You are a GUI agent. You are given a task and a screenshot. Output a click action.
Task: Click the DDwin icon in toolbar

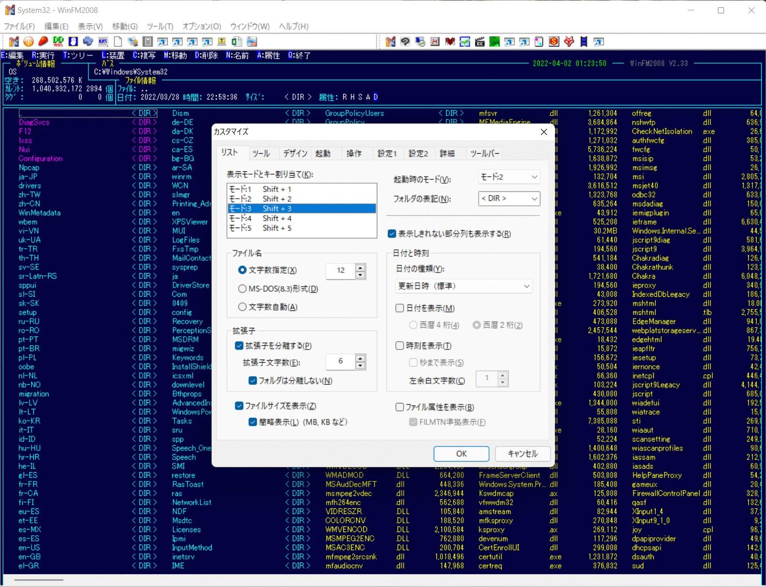coord(58,41)
